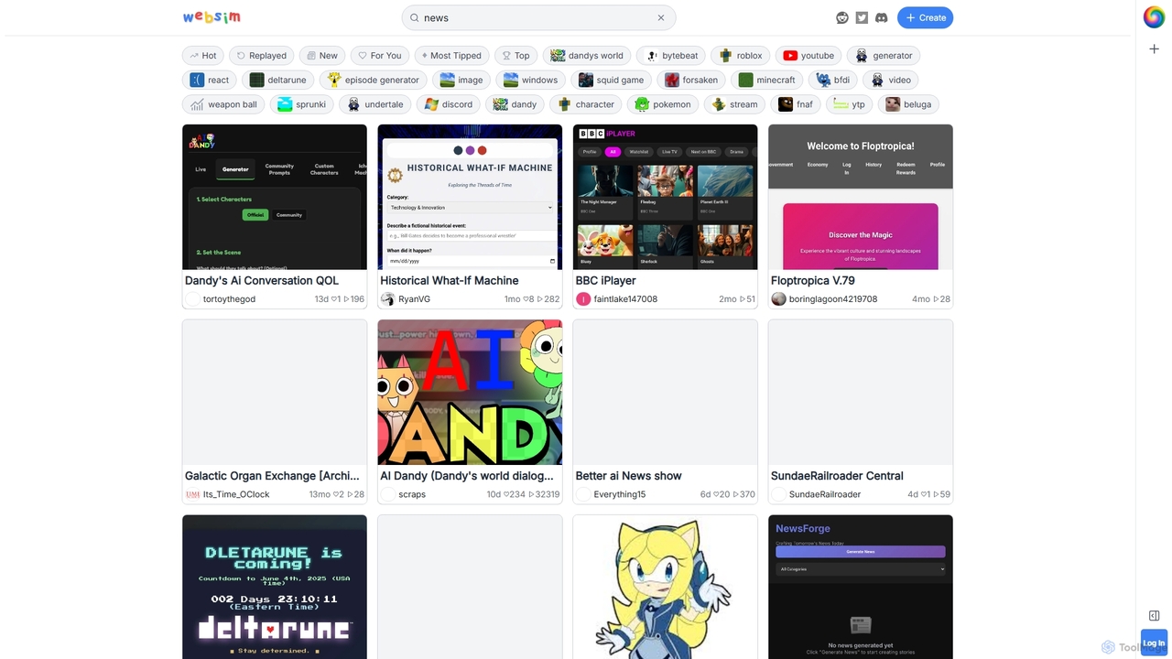1172x659 pixels.
Task: Open the NewsForge project thumbnail
Action: pyautogui.click(x=861, y=587)
